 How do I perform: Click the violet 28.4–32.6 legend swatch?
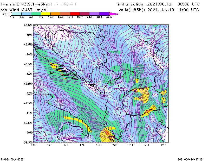(x=104, y=14)
